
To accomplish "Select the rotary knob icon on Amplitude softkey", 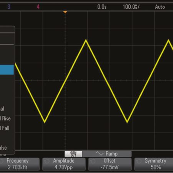I will click(x=47, y=161).
